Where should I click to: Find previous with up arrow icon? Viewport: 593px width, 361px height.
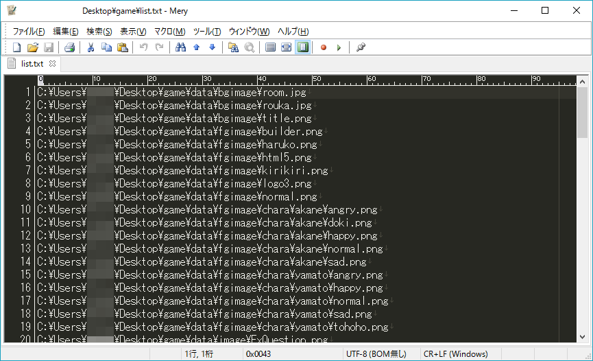(x=196, y=47)
